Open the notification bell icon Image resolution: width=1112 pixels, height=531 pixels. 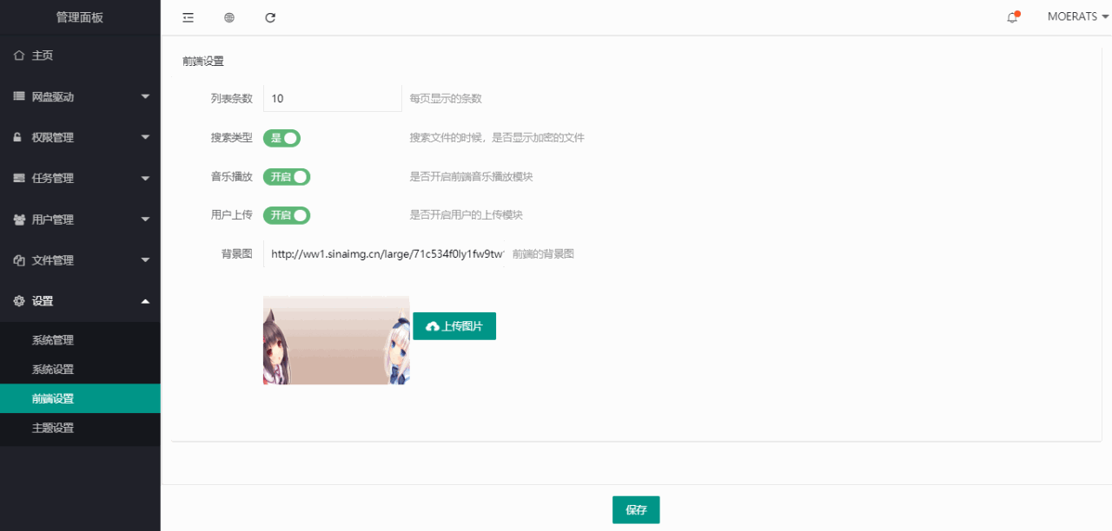pyautogui.click(x=1013, y=16)
